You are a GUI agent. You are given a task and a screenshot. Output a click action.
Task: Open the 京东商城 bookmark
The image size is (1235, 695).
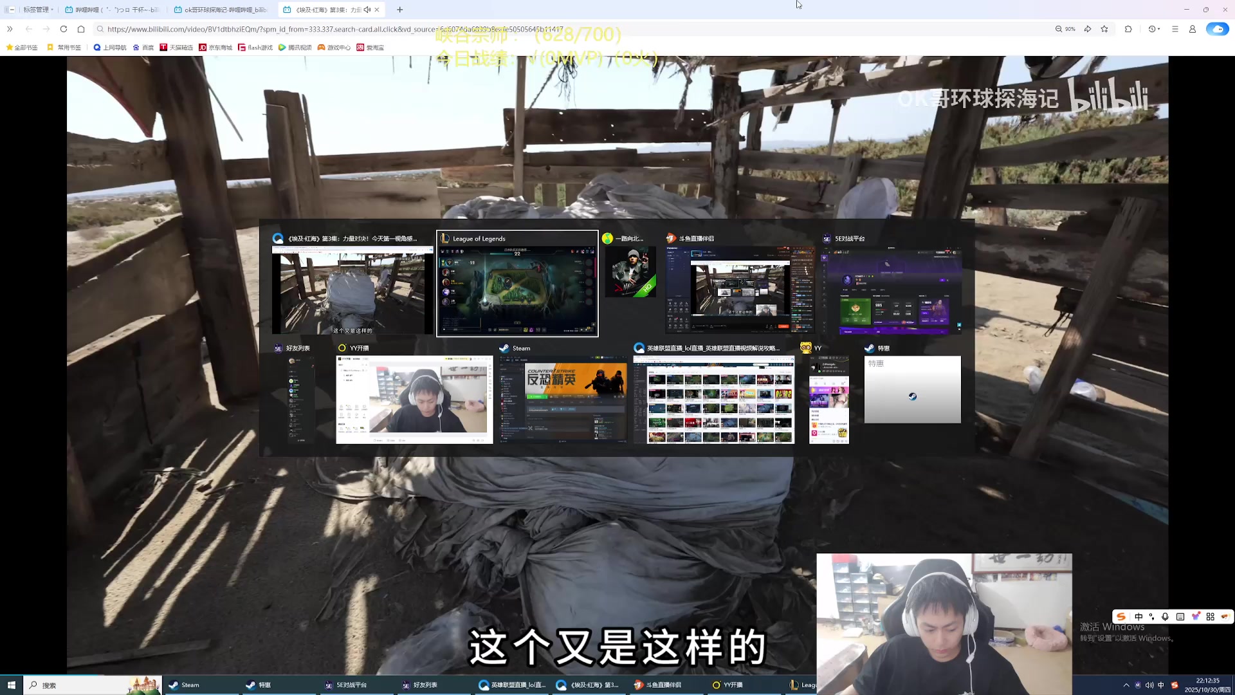pos(215,48)
